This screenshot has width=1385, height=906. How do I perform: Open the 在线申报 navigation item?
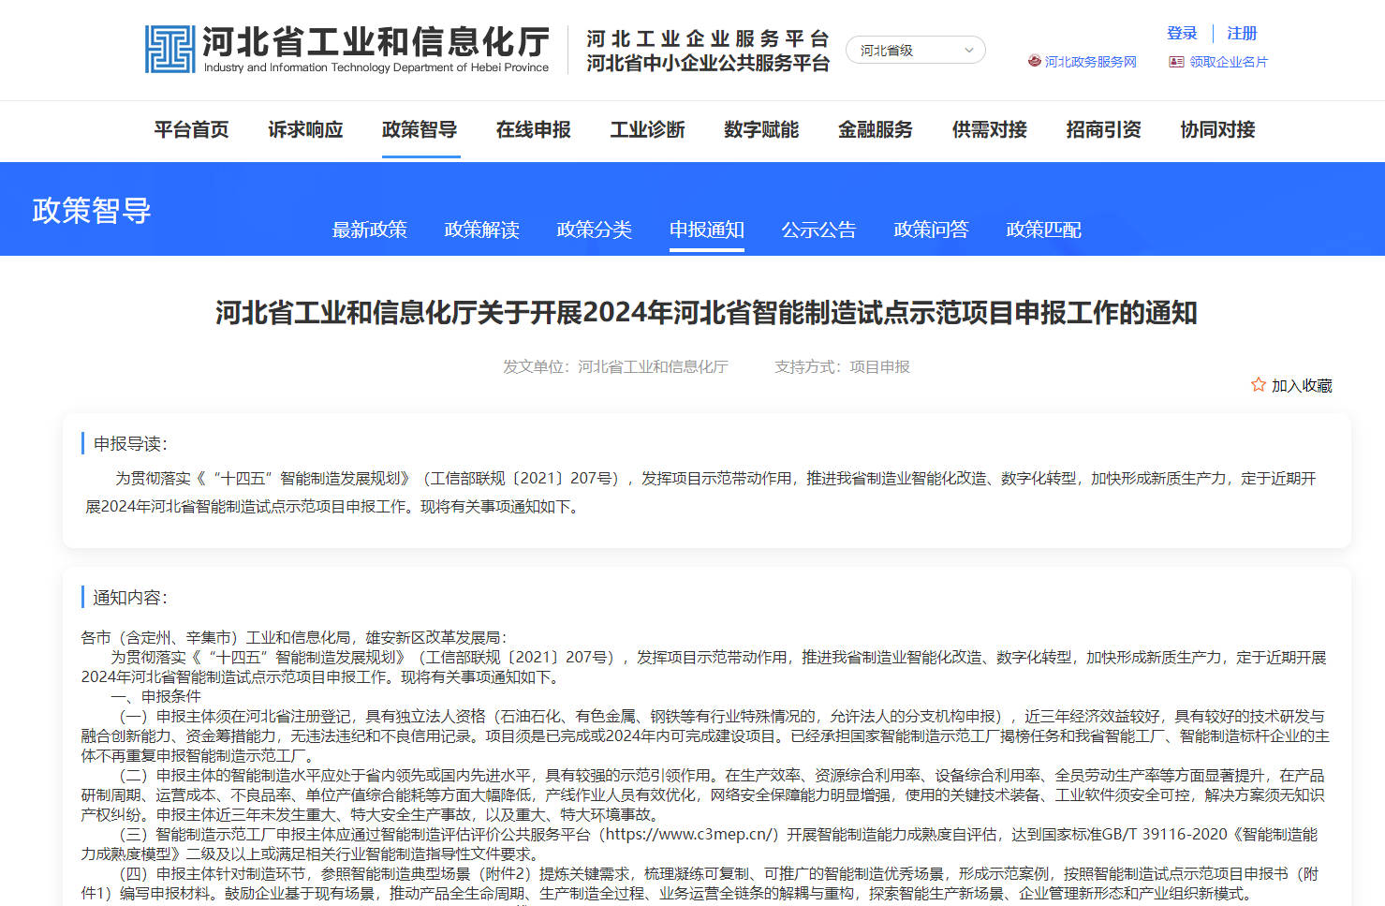tap(534, 129)
